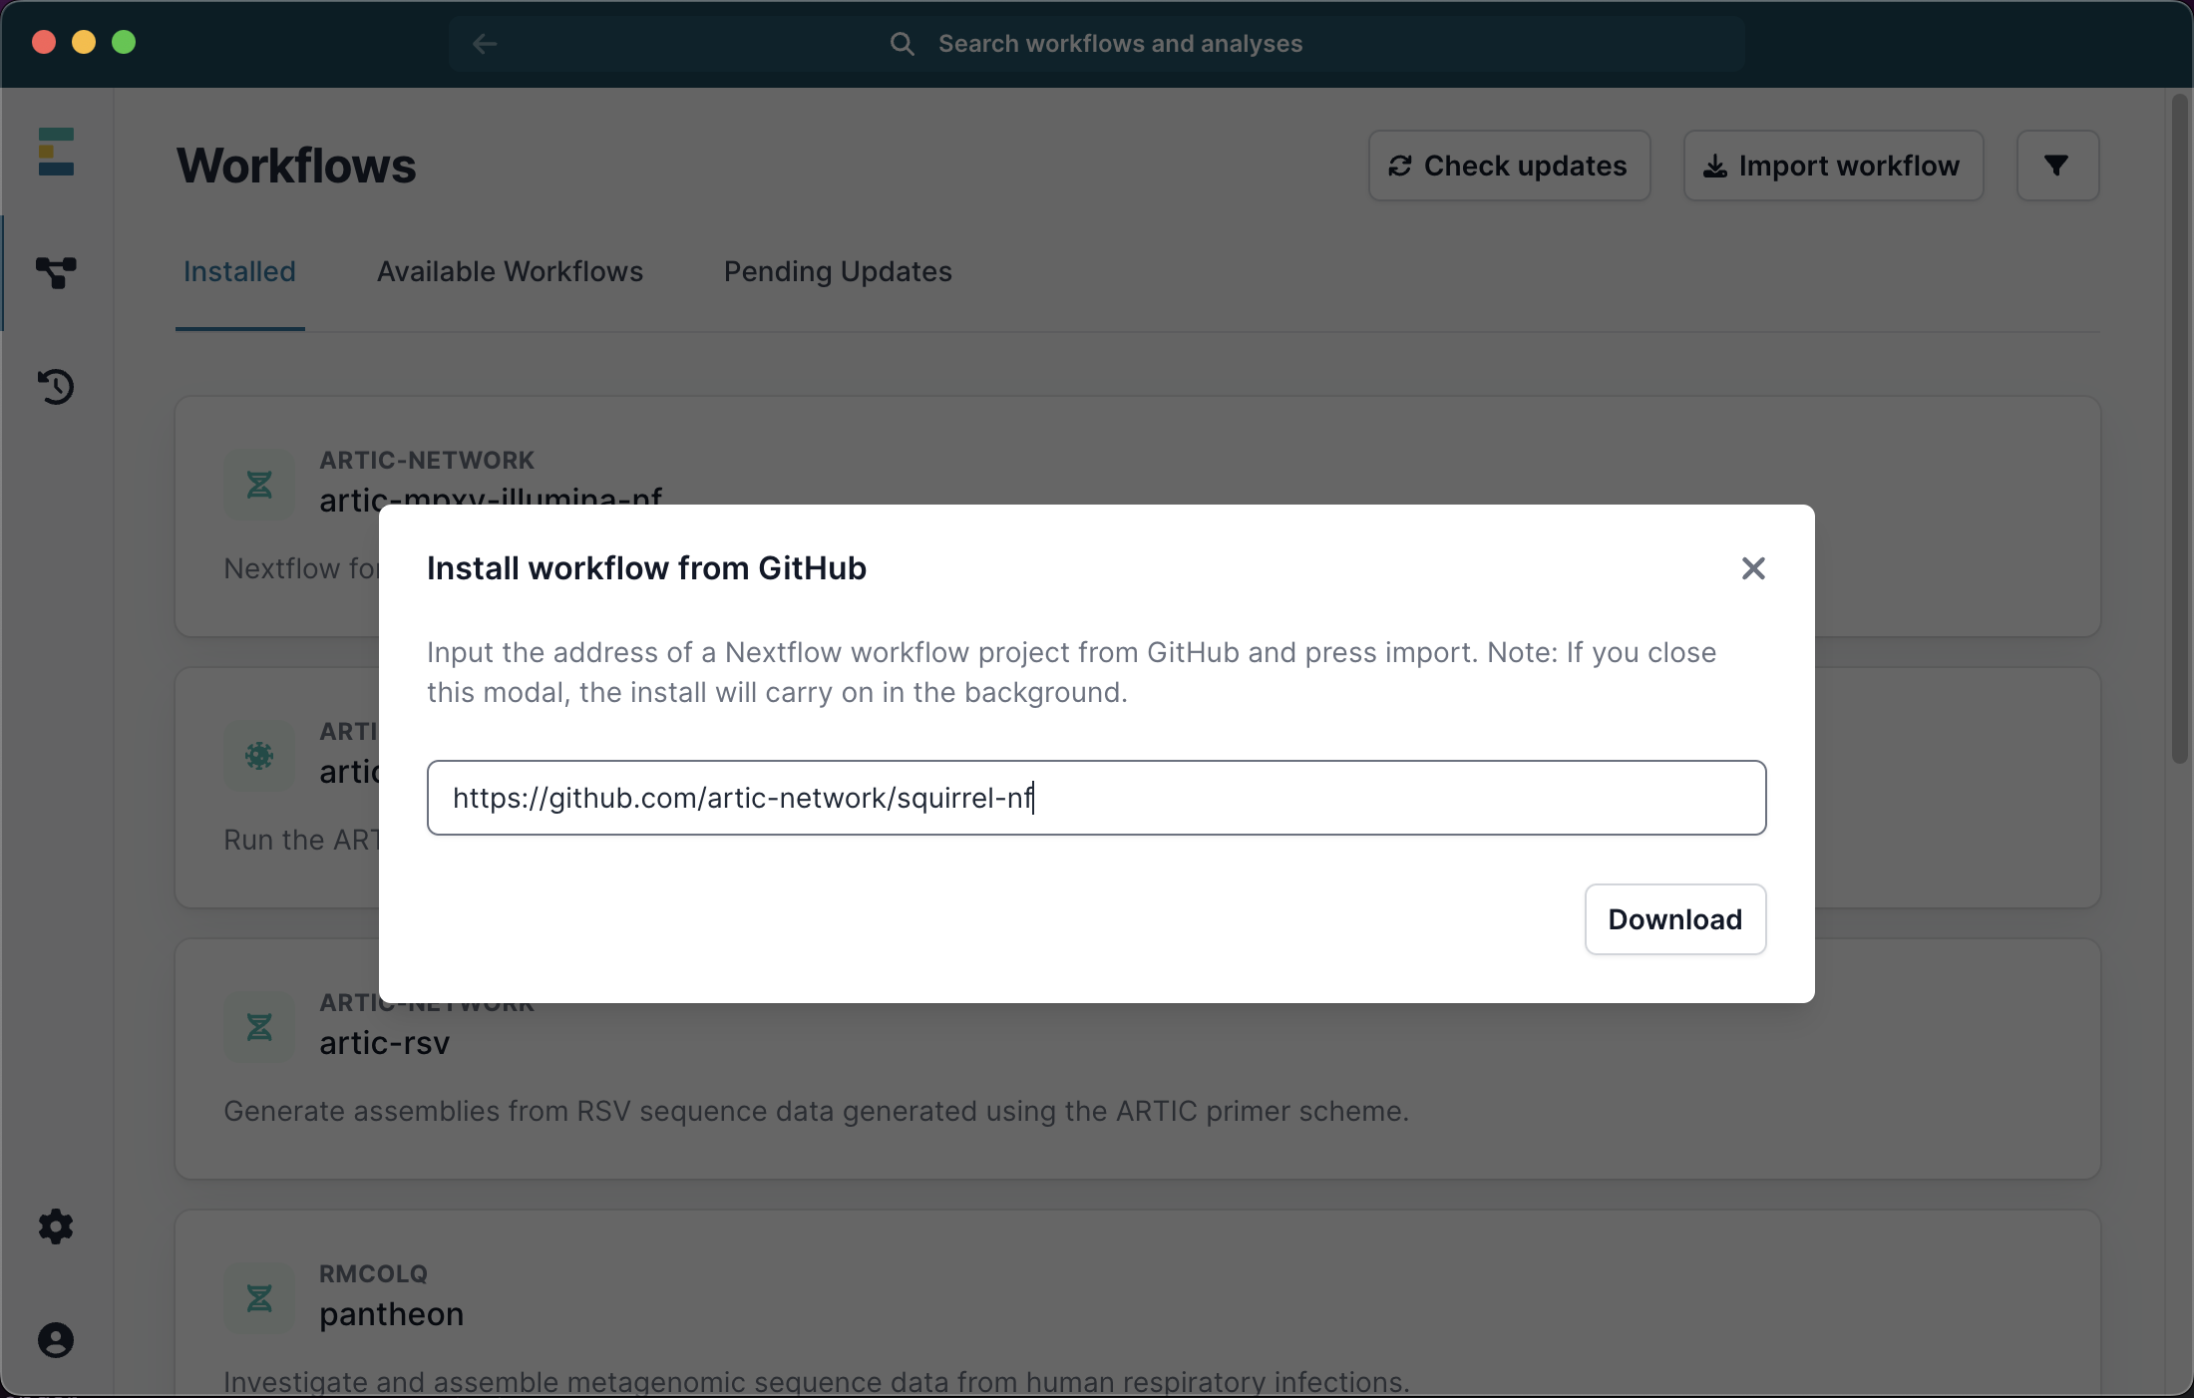Image resolution: width=2194 pixels, height=1398 pixels.
Task: Click the artic-rsv workflow DNA icon
Action: (259, 1027)
